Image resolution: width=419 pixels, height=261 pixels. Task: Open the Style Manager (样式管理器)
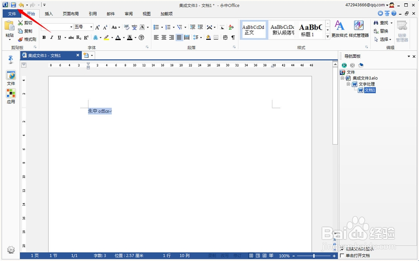coord(359,29)
